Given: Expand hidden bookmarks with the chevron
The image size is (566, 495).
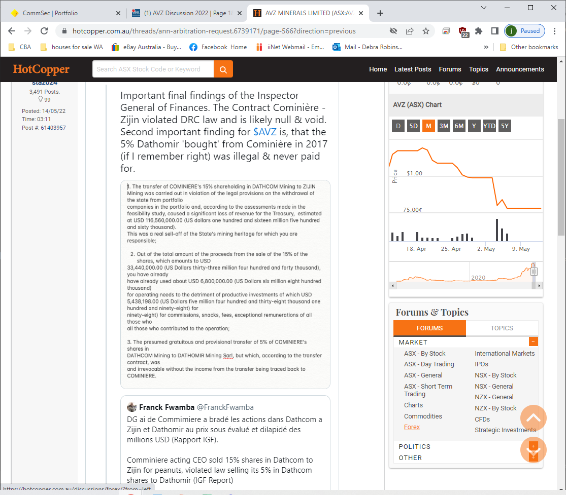Looking at the screenshot, I should point(486,47).
